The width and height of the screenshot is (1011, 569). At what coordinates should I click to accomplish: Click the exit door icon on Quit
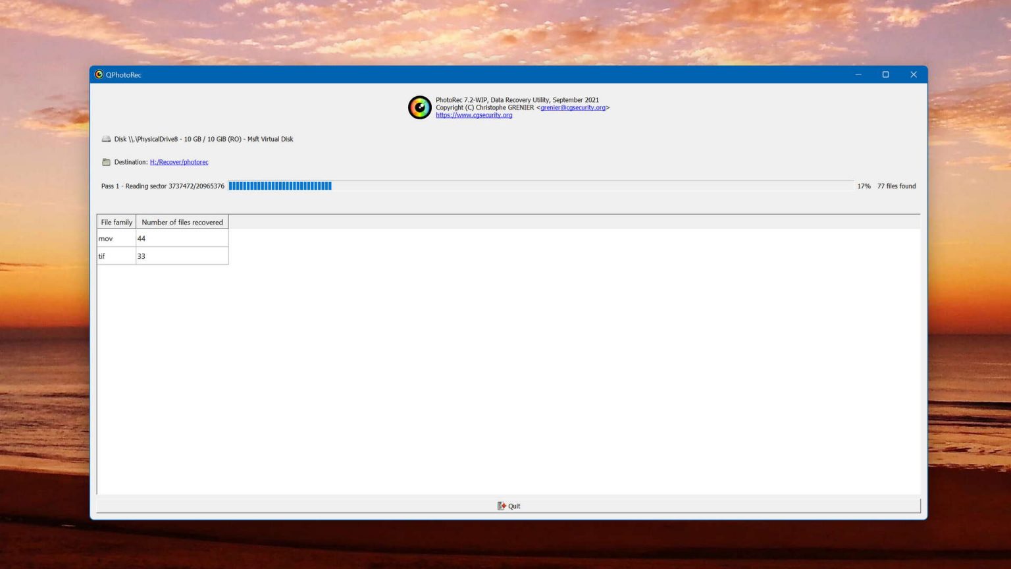coord(502,506)
